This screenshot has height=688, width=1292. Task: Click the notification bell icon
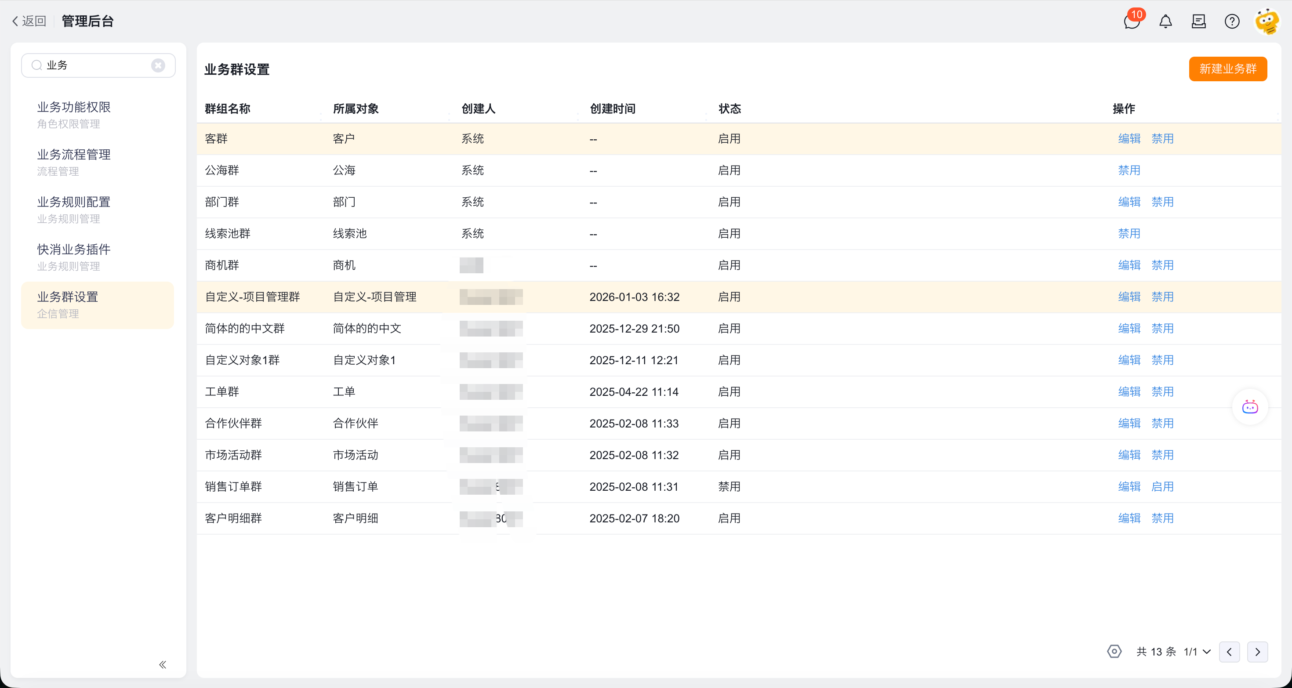coord(1165,22)
